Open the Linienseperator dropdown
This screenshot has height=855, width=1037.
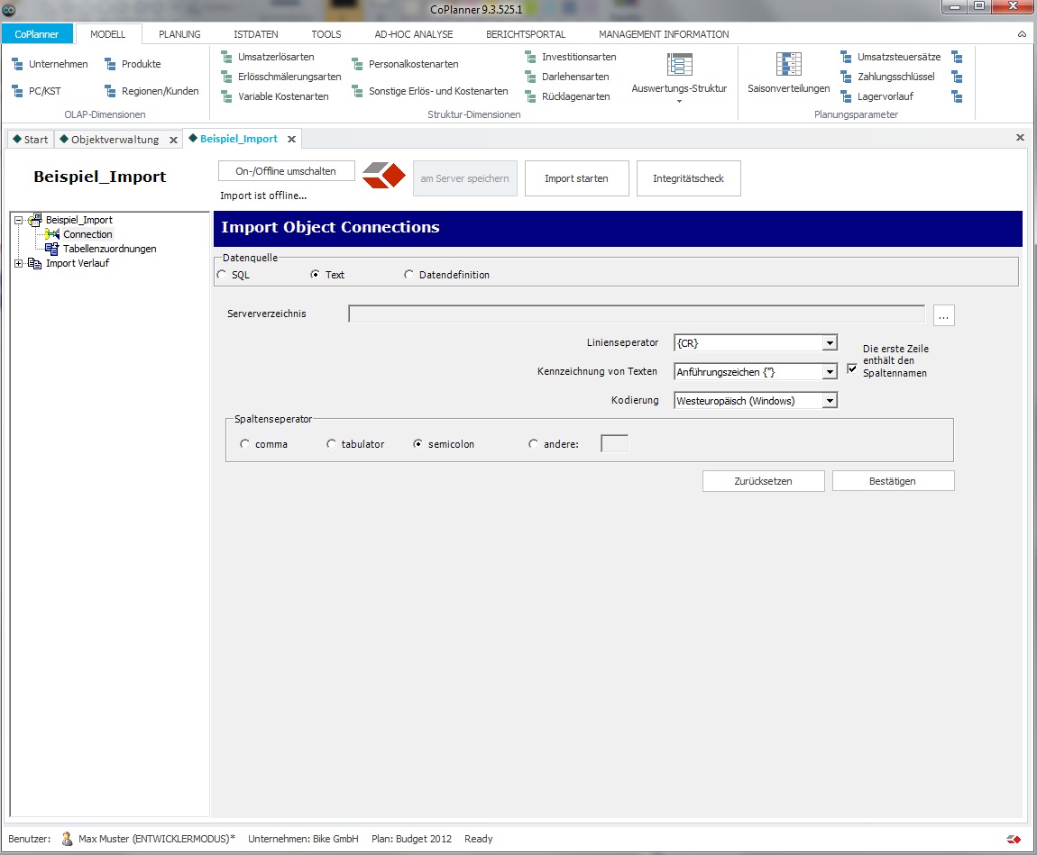click(x=830, y=343)
